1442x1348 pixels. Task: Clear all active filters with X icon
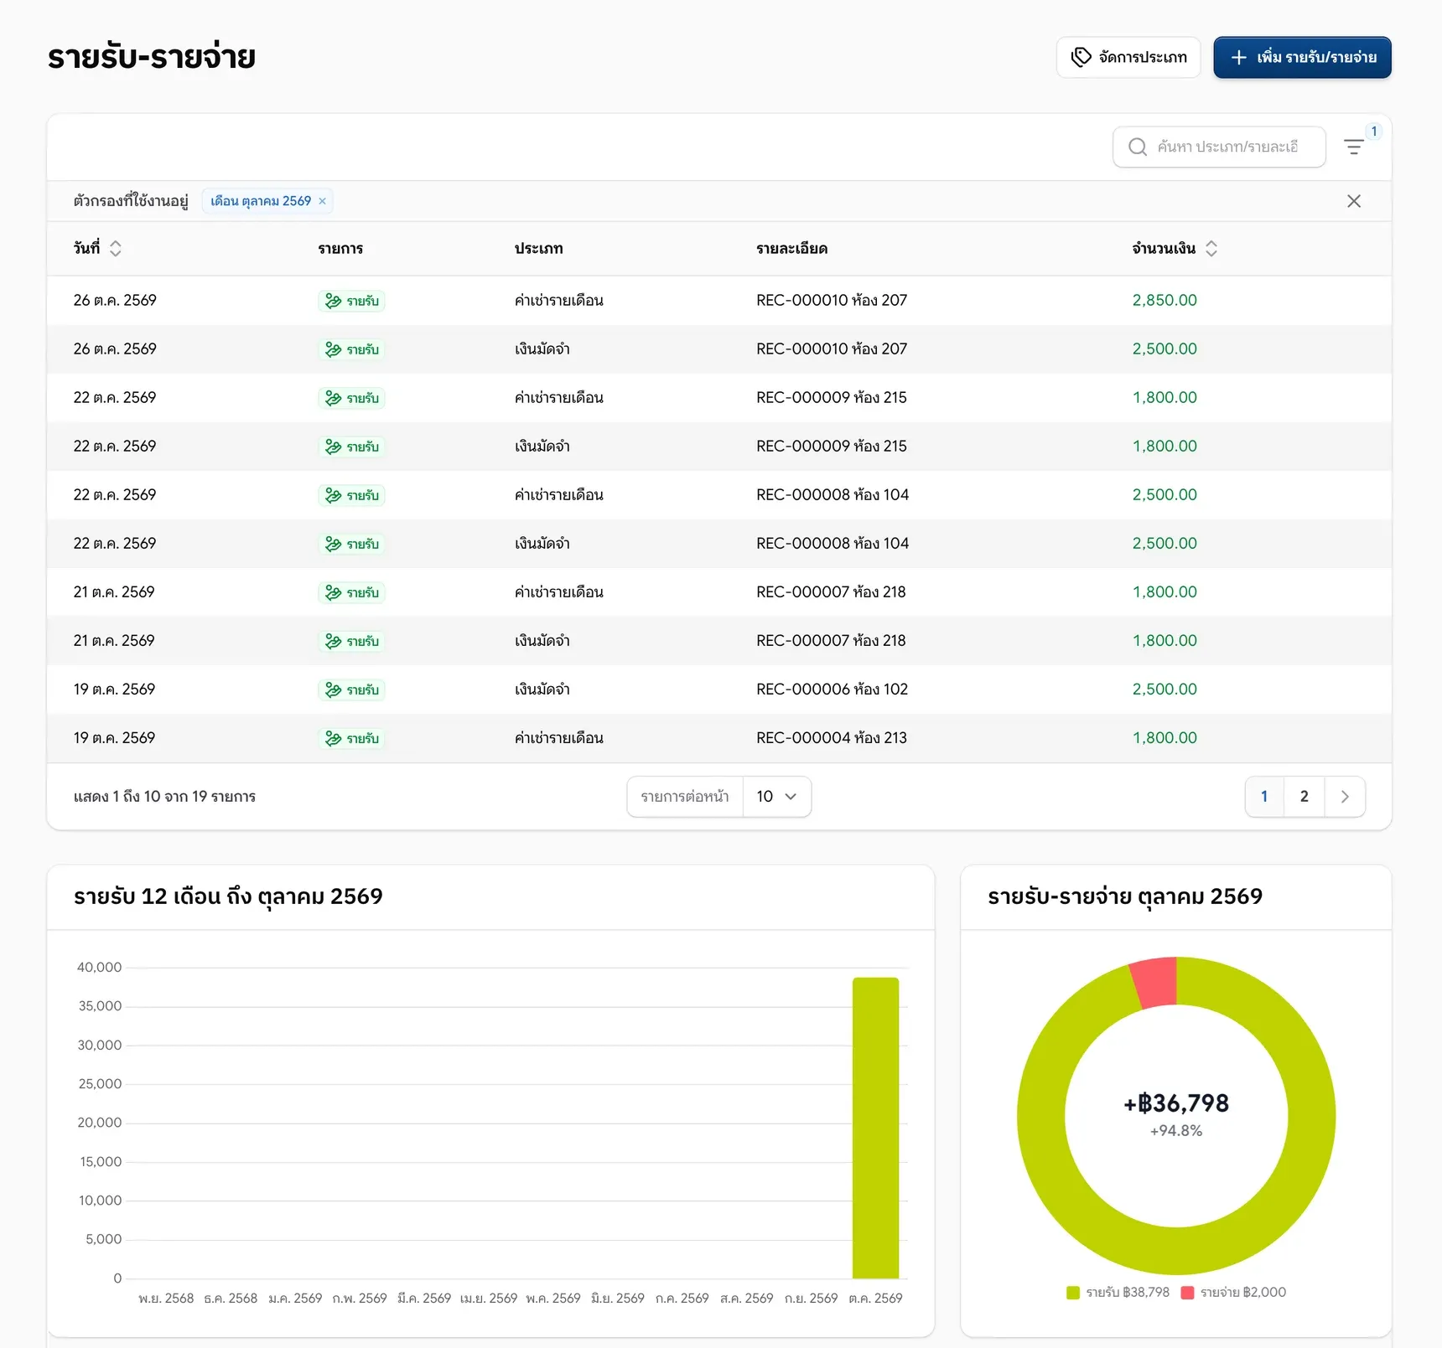click(1353, 201)
